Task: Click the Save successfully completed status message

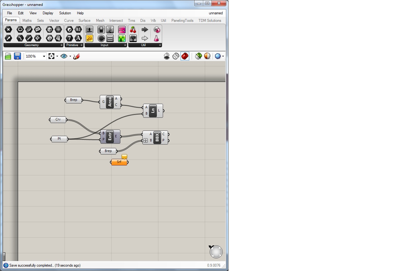Action: click(x=45, y=265)
